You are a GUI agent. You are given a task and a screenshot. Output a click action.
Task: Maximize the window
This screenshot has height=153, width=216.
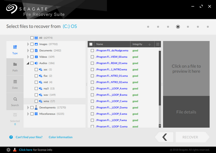tap(201, 6)
